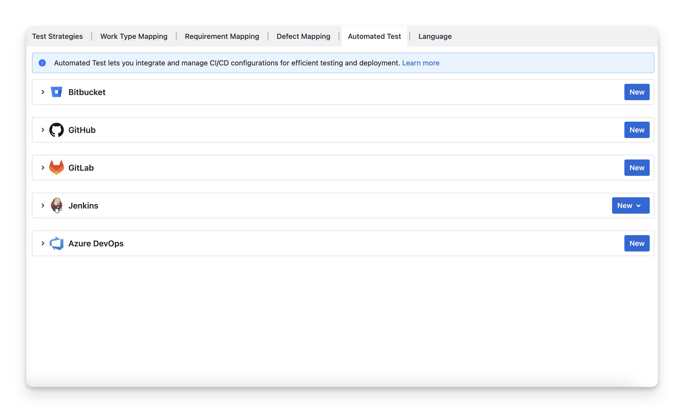Image resolution: width=684 pixels, height=413 pixels.
Task: Click the GitHub octocat icon
Action: [56, 130]
